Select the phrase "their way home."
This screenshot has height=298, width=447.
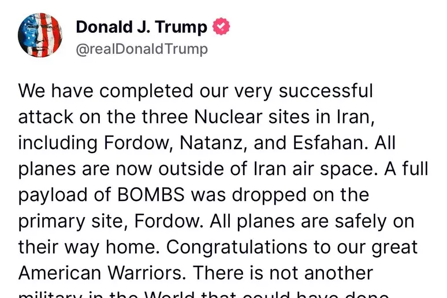coord(89,247)
